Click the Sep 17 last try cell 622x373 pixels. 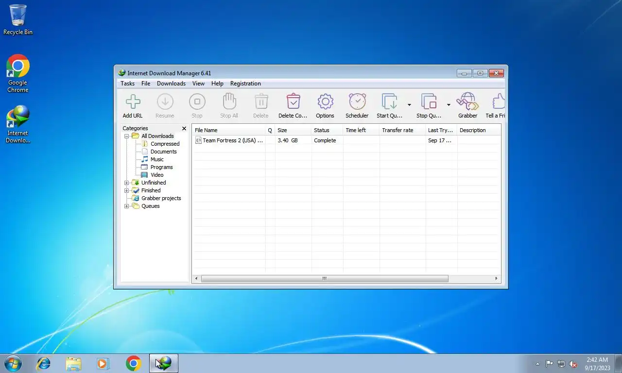point(440,140)
